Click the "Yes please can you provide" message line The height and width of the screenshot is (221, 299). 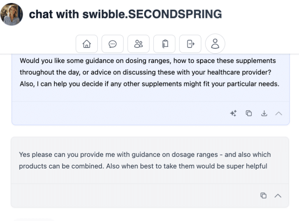(x=145, y=154)
